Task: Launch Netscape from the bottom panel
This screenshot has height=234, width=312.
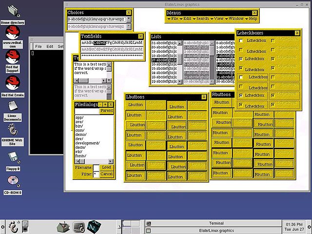Action: point(93,226)
